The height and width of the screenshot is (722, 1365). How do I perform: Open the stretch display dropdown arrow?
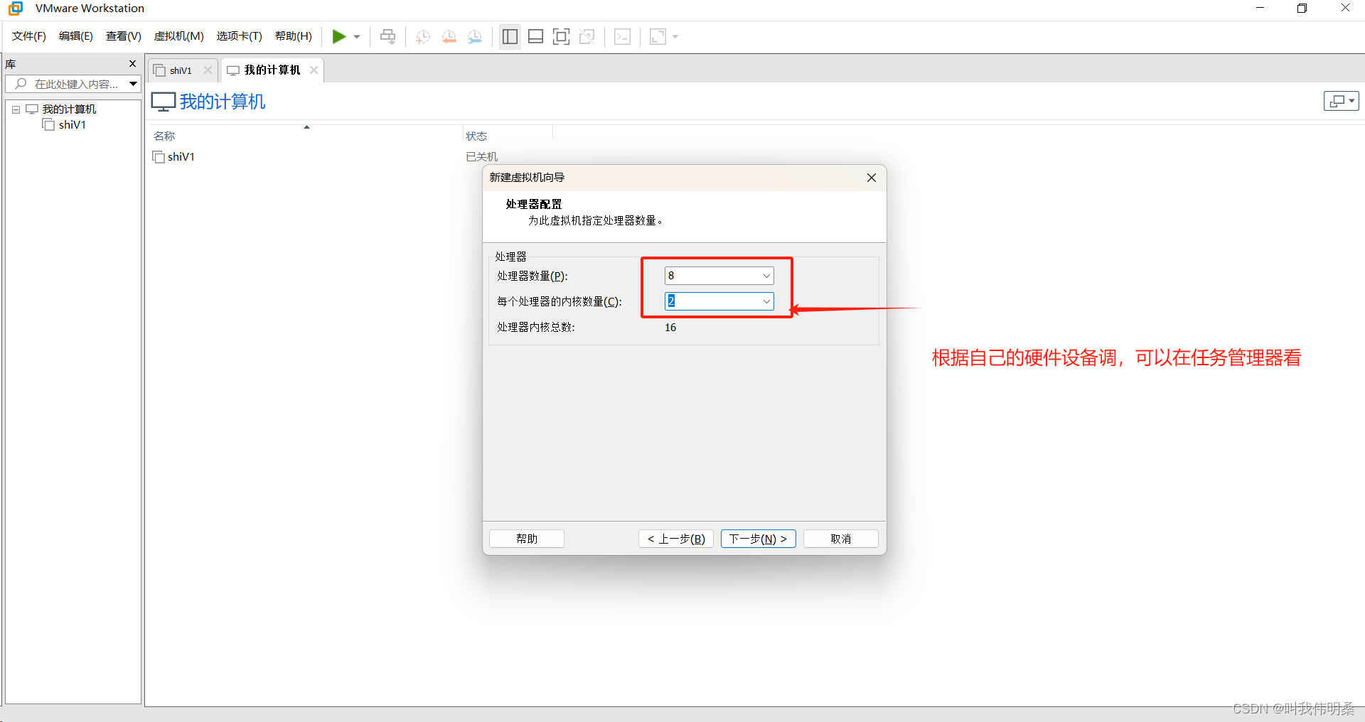675,37
